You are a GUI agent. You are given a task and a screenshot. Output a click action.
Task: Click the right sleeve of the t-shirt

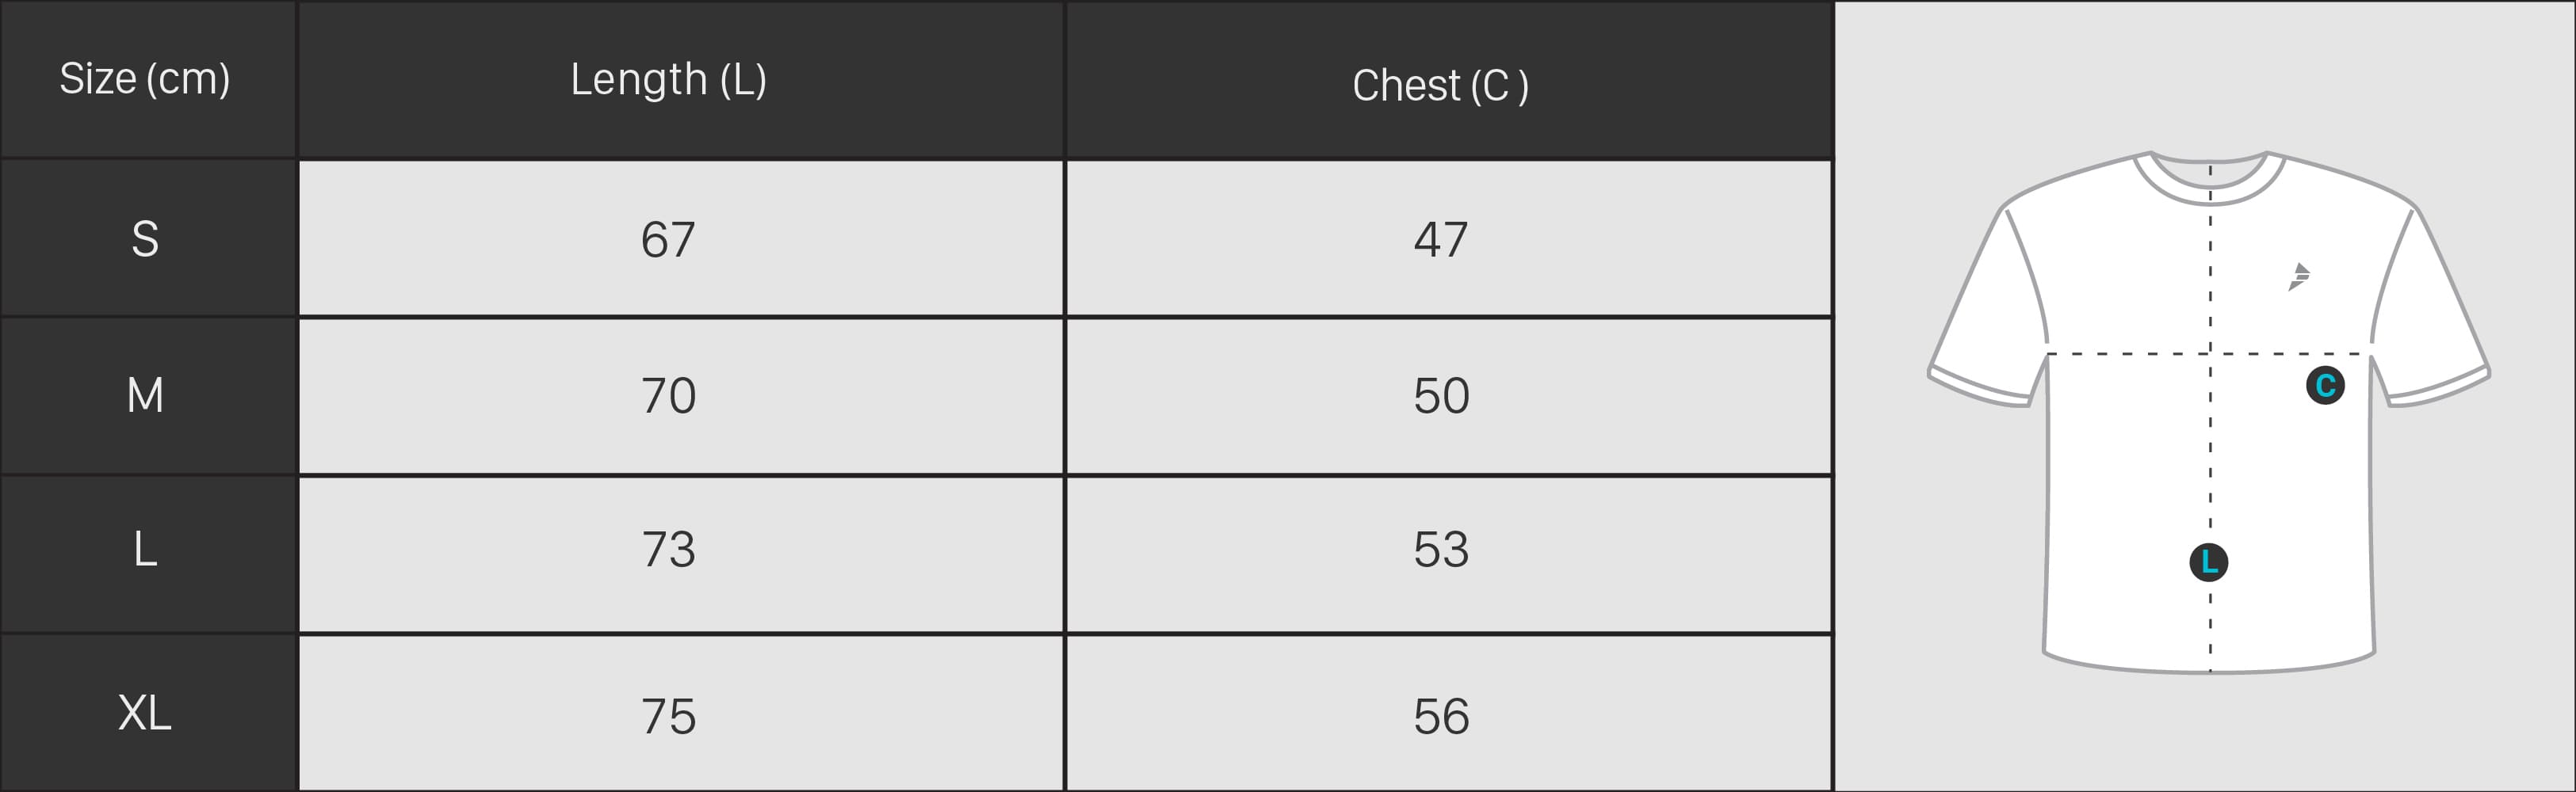point(2430,310)
